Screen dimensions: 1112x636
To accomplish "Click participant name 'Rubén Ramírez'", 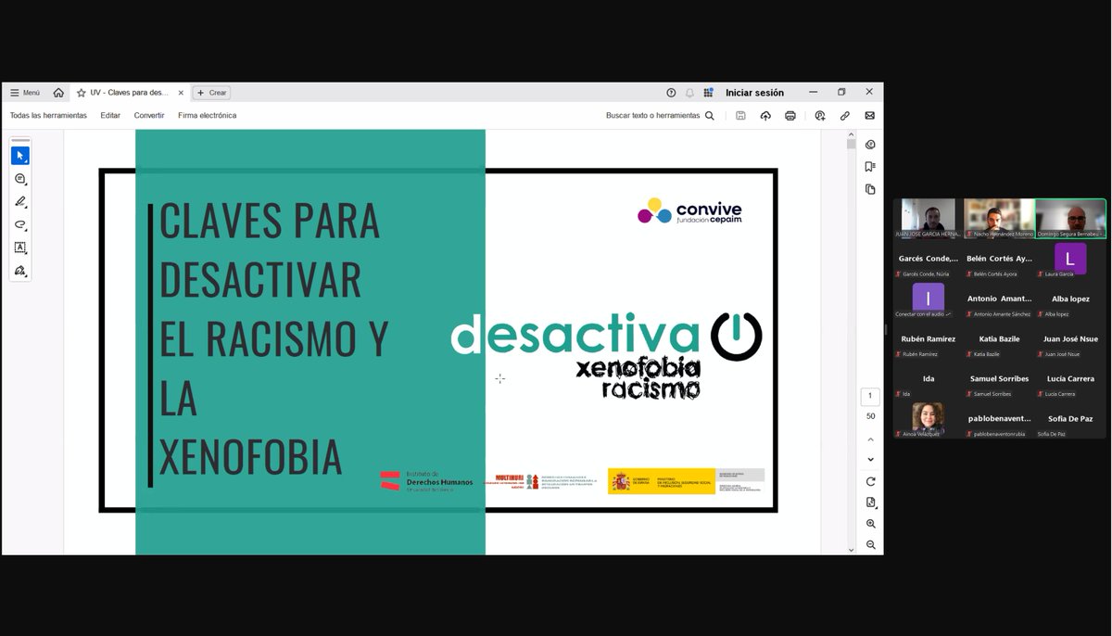I will (x=929, y=338).
